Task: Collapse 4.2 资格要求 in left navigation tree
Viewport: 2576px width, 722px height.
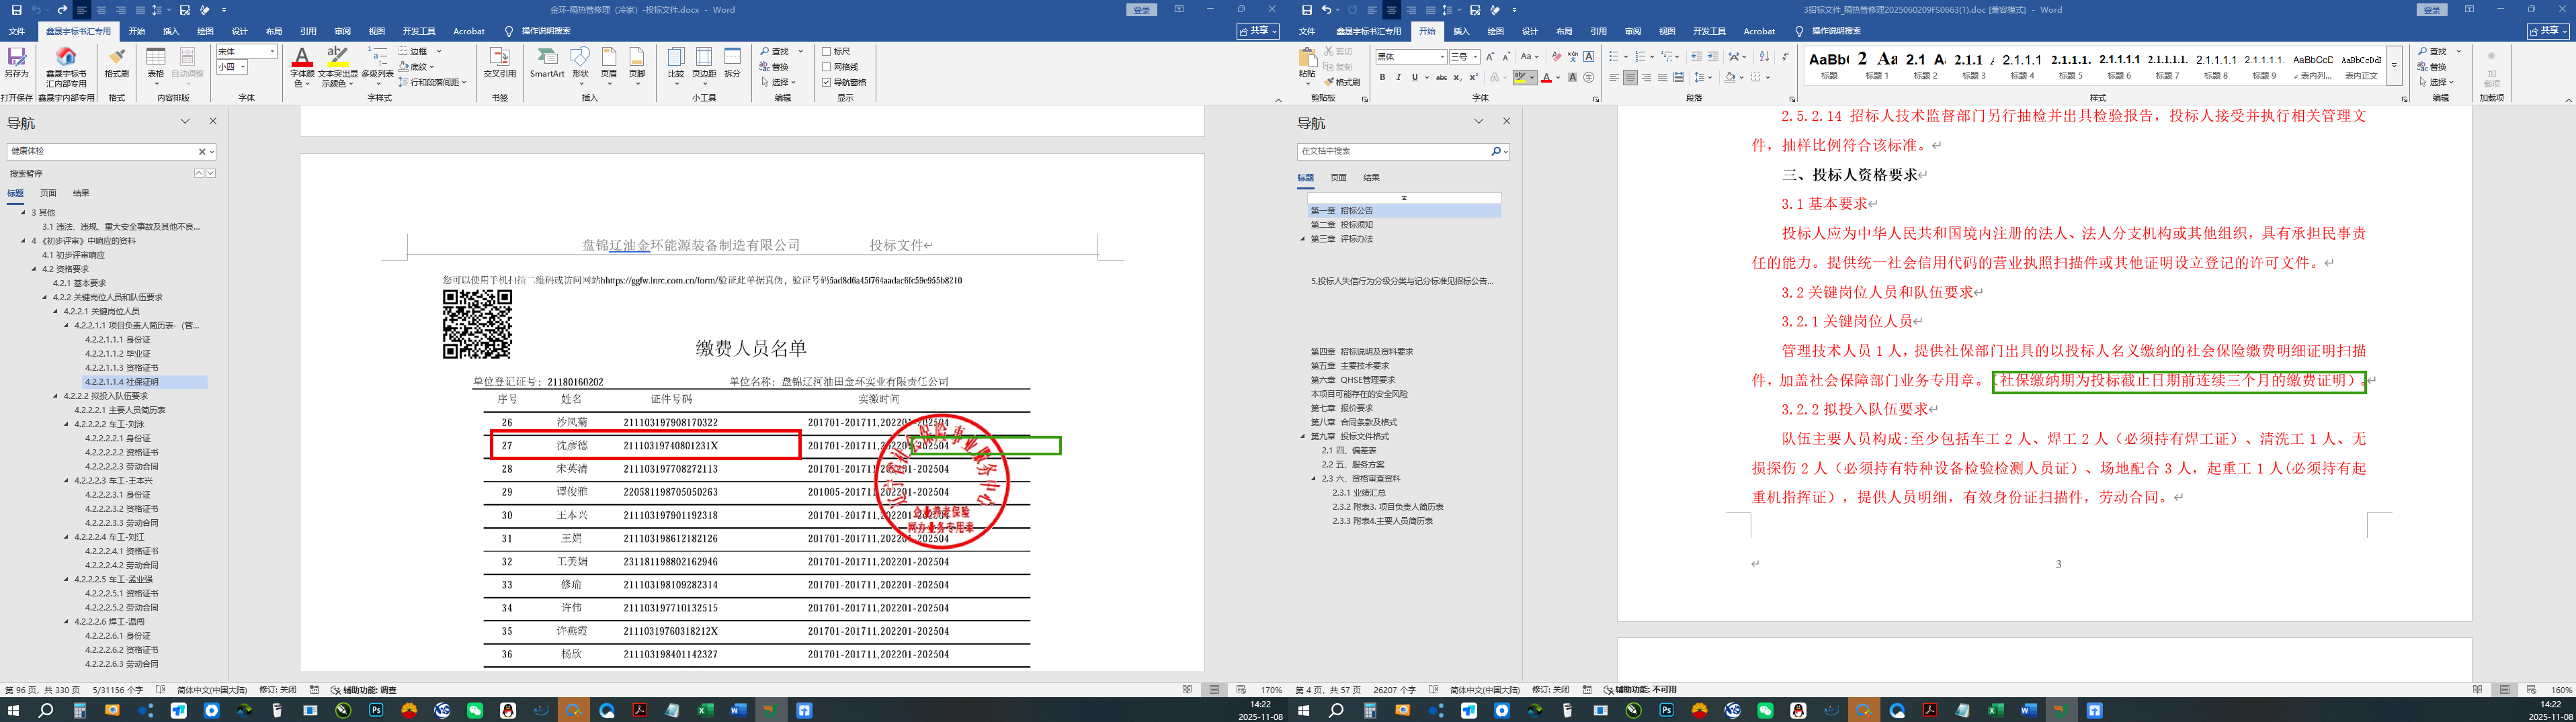Action: pos(35,269)
